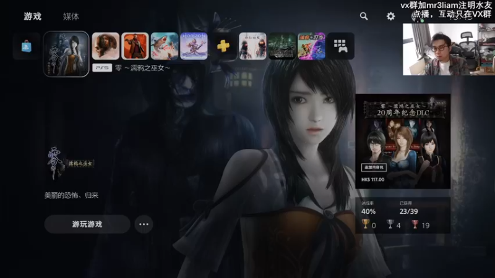Select the white tile with two dark figures
495x278 pixels.
[x=252, y=46]
